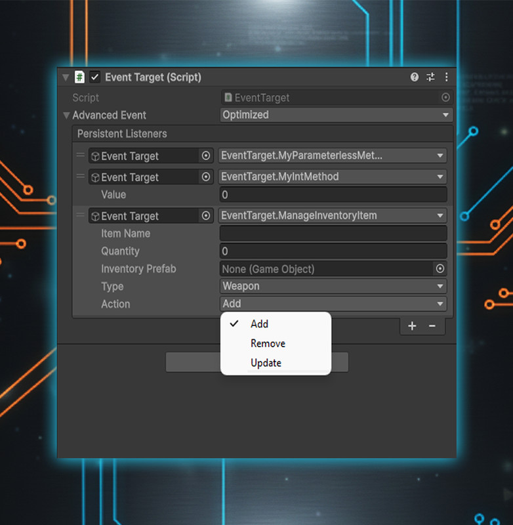The image size is (513, 525).
Task: Click the wide button below the component
Action: pos(257,362)
